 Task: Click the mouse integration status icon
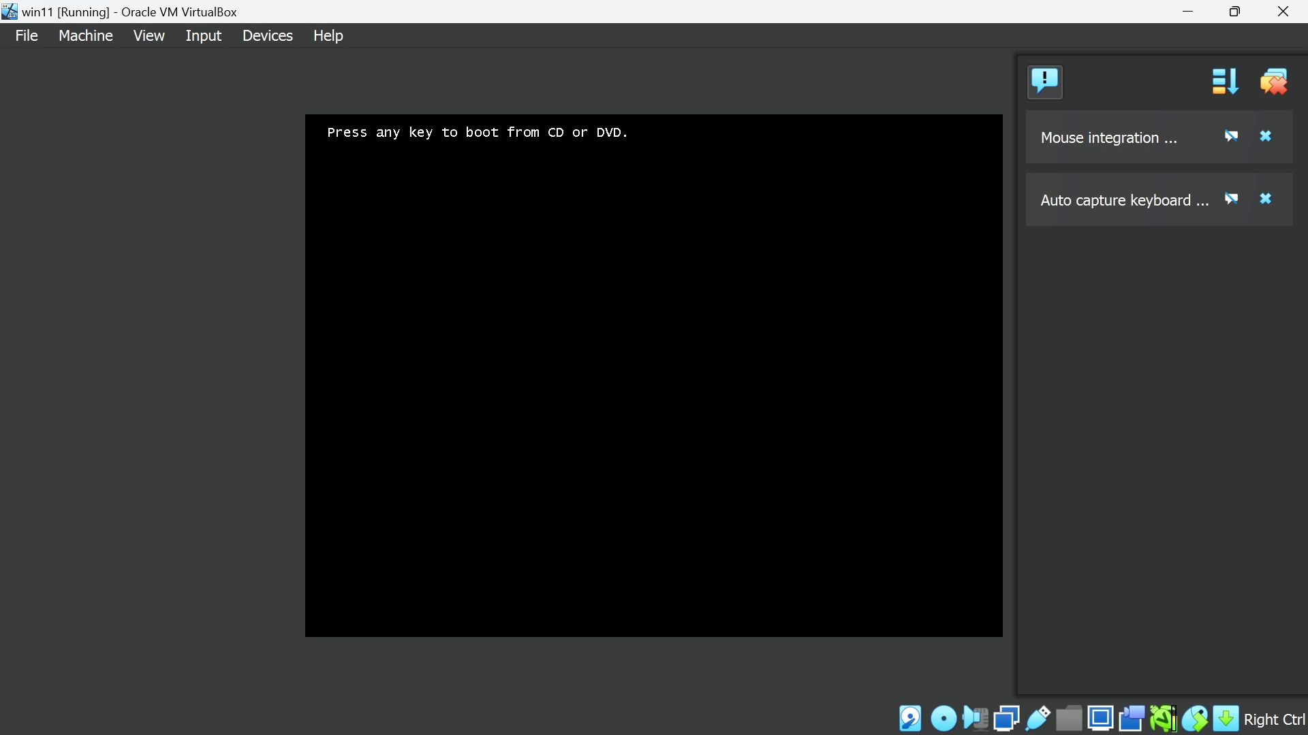click(1195, 719)
